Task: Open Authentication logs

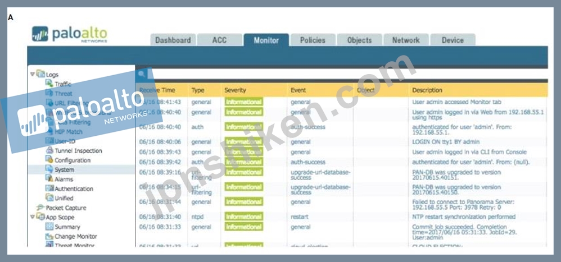Action: [74, 189]
